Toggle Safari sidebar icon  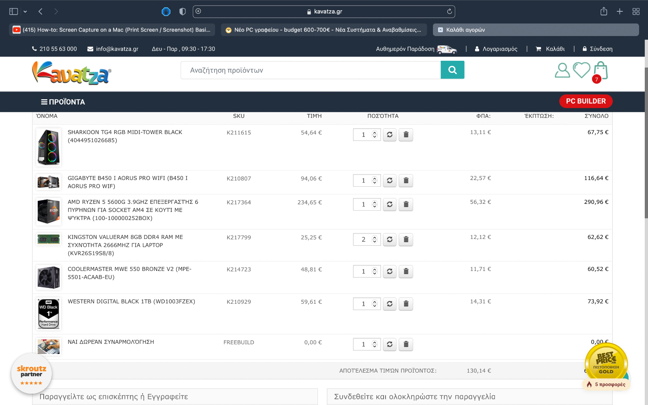[13, 11]
